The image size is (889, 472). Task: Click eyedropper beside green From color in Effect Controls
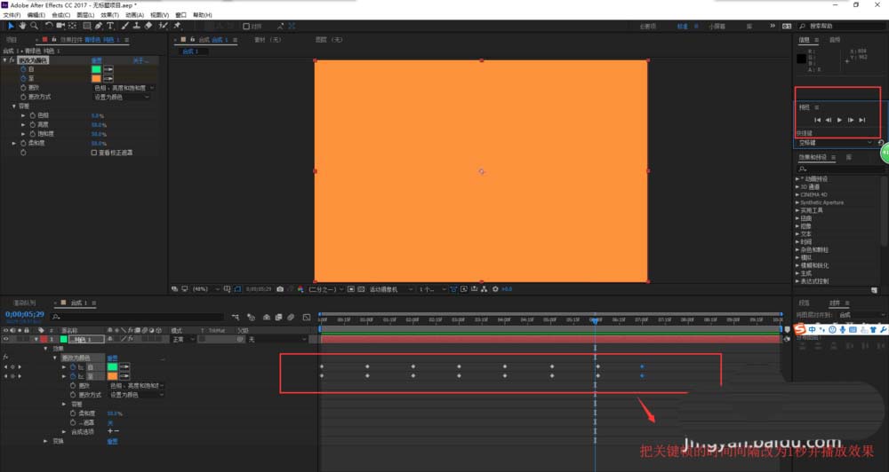[108, 69]
